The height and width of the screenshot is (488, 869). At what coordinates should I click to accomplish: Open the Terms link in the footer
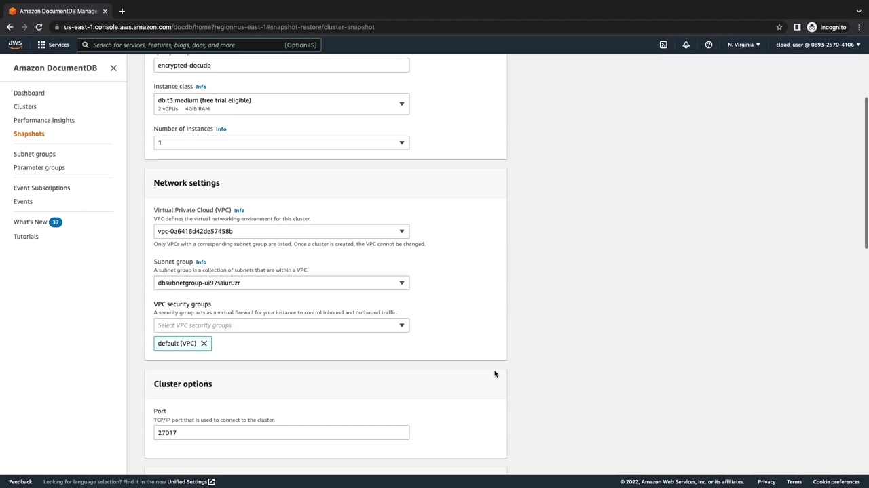coord(794,482)
